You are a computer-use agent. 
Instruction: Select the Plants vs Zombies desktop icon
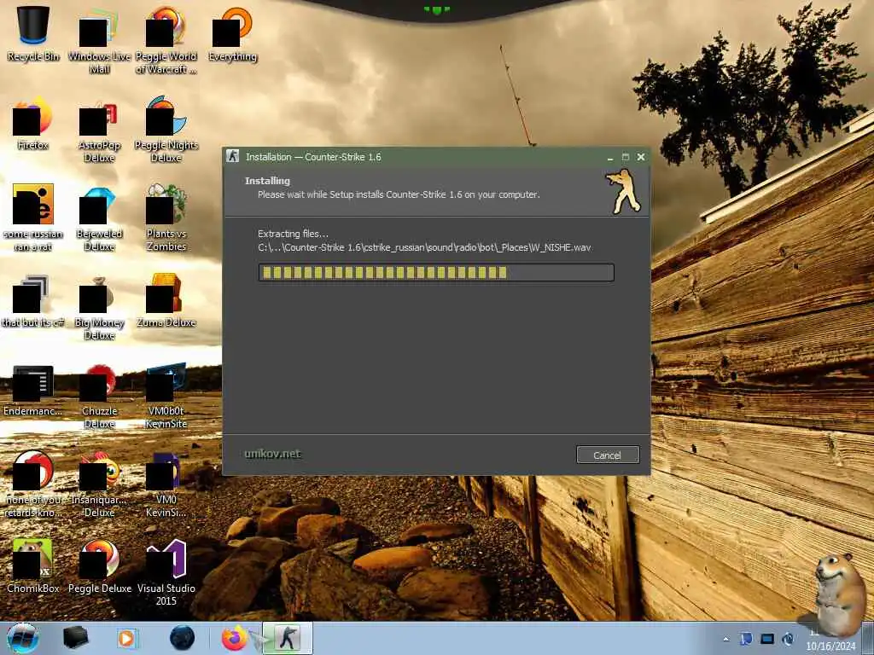pyautogui.click(x=166, y=217)
